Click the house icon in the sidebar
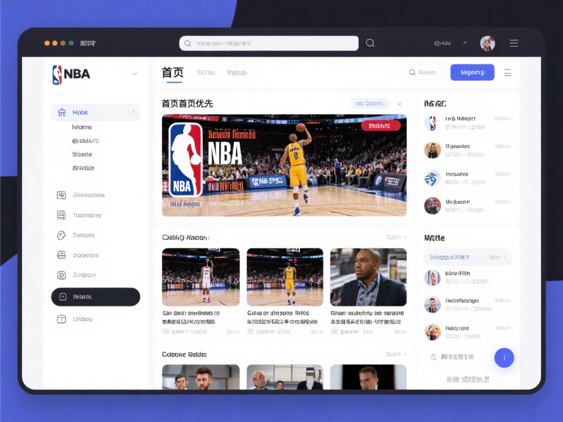 [62, 113]
